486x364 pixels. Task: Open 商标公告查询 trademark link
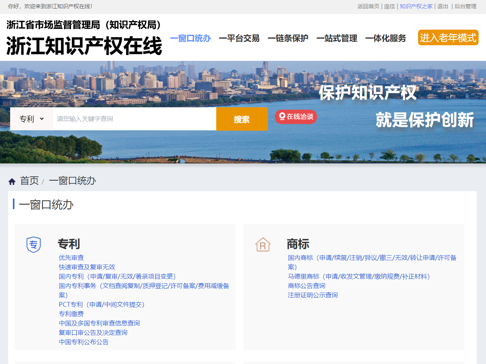pos(306,286)
